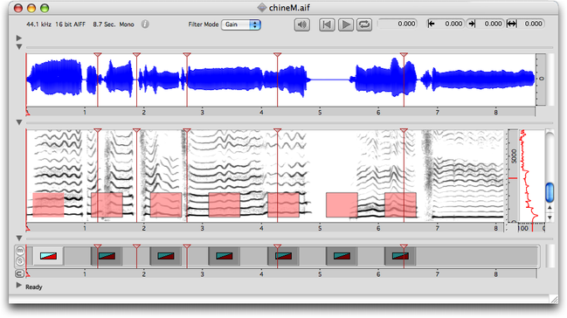The image size is (567, 318).
Task: Click the 'Ready' status text
Action: click(x=33, y=287)
